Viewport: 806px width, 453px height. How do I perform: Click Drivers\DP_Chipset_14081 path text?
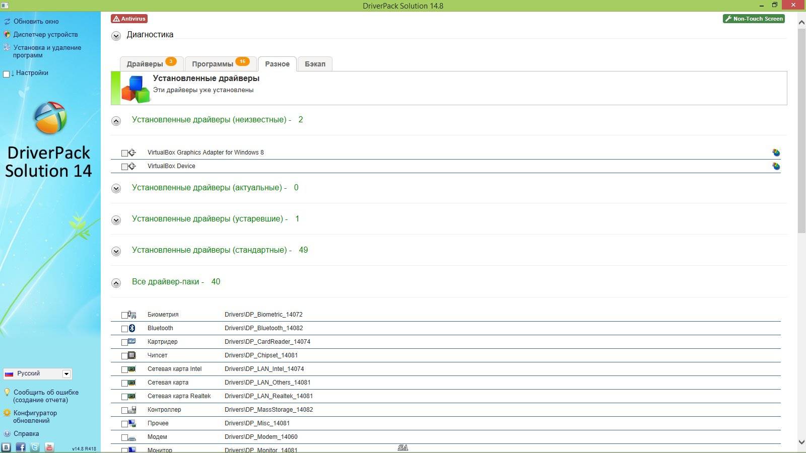click(261, 355)
